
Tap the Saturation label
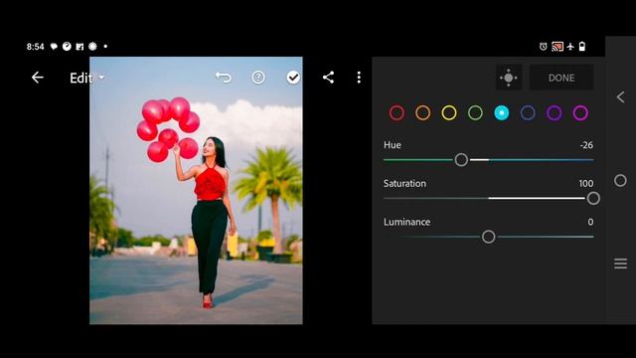404,183
